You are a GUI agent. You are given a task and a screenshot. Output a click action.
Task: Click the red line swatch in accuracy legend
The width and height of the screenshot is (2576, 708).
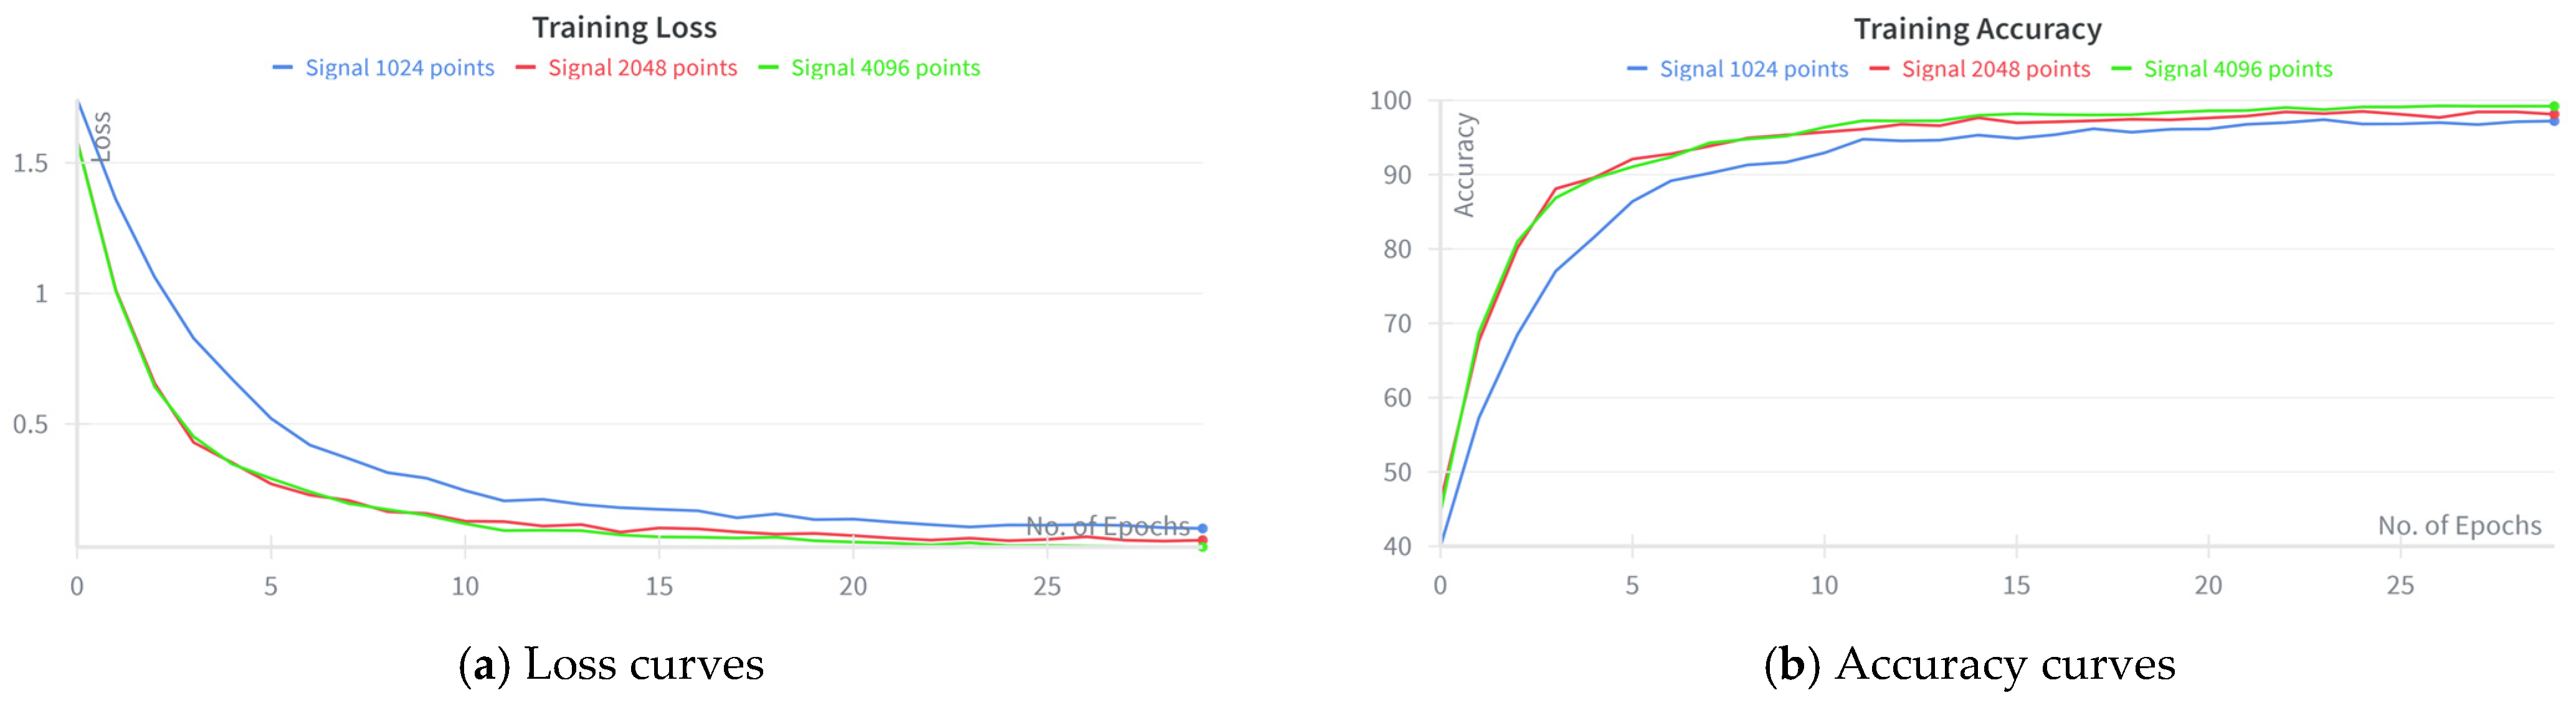coord(1879,69)
